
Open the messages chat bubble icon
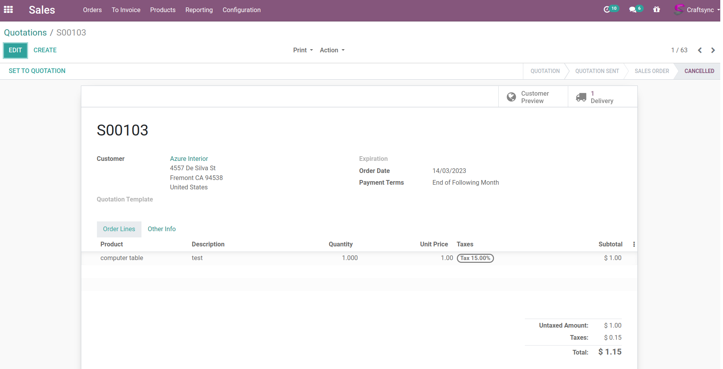(x=633, y=9)
